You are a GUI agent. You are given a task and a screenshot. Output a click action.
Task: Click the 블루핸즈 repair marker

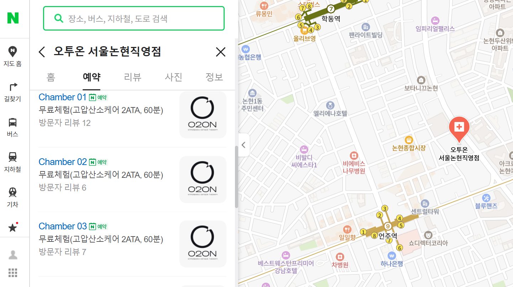click(x=486, y=198)
